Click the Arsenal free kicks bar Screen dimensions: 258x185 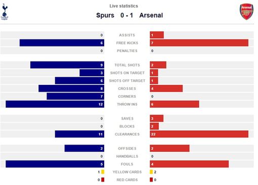199,43
